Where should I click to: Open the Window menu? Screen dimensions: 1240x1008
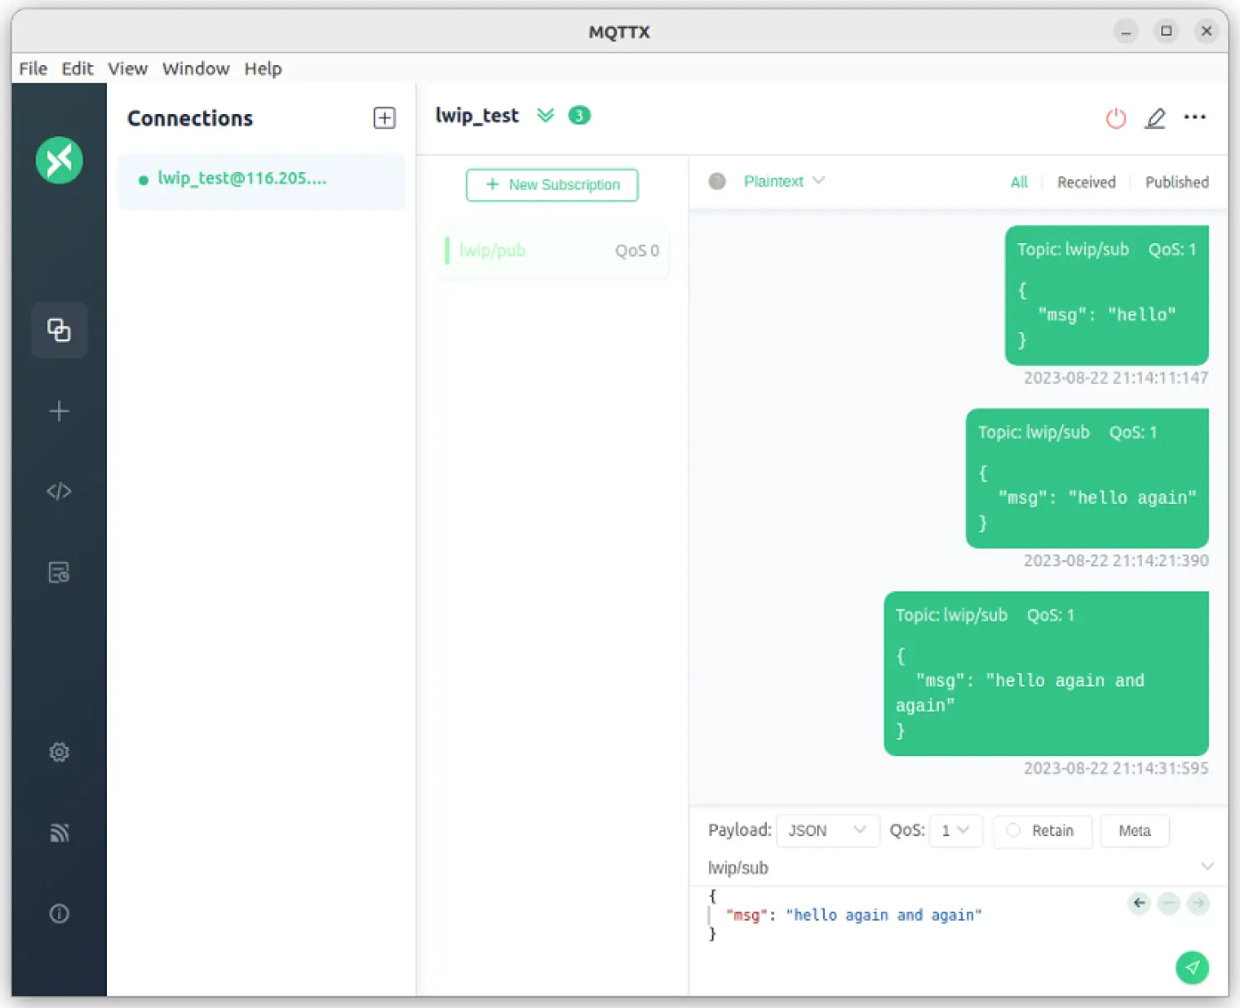pyautogui.click(x=196, y=69)
